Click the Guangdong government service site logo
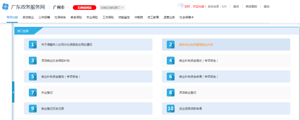 [x=6, y=7]
